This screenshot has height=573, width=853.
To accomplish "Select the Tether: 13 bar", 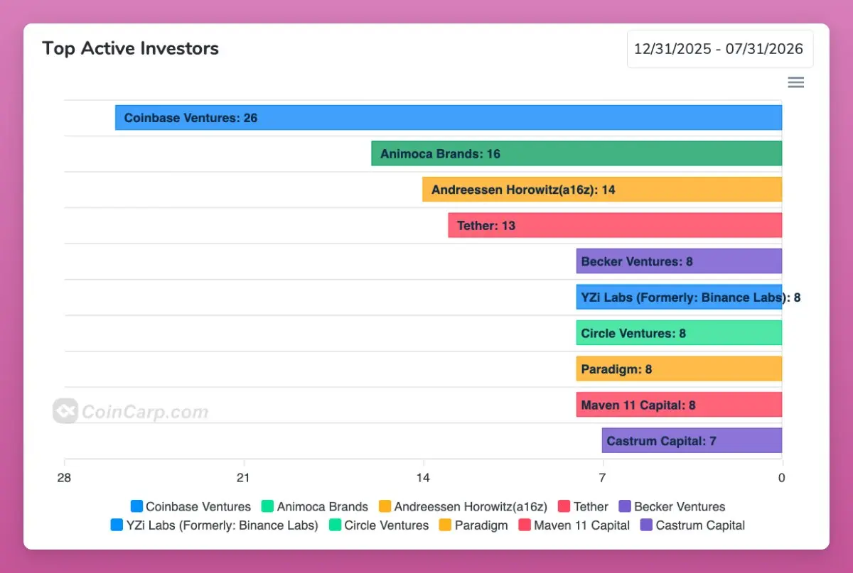I will 615,225.
